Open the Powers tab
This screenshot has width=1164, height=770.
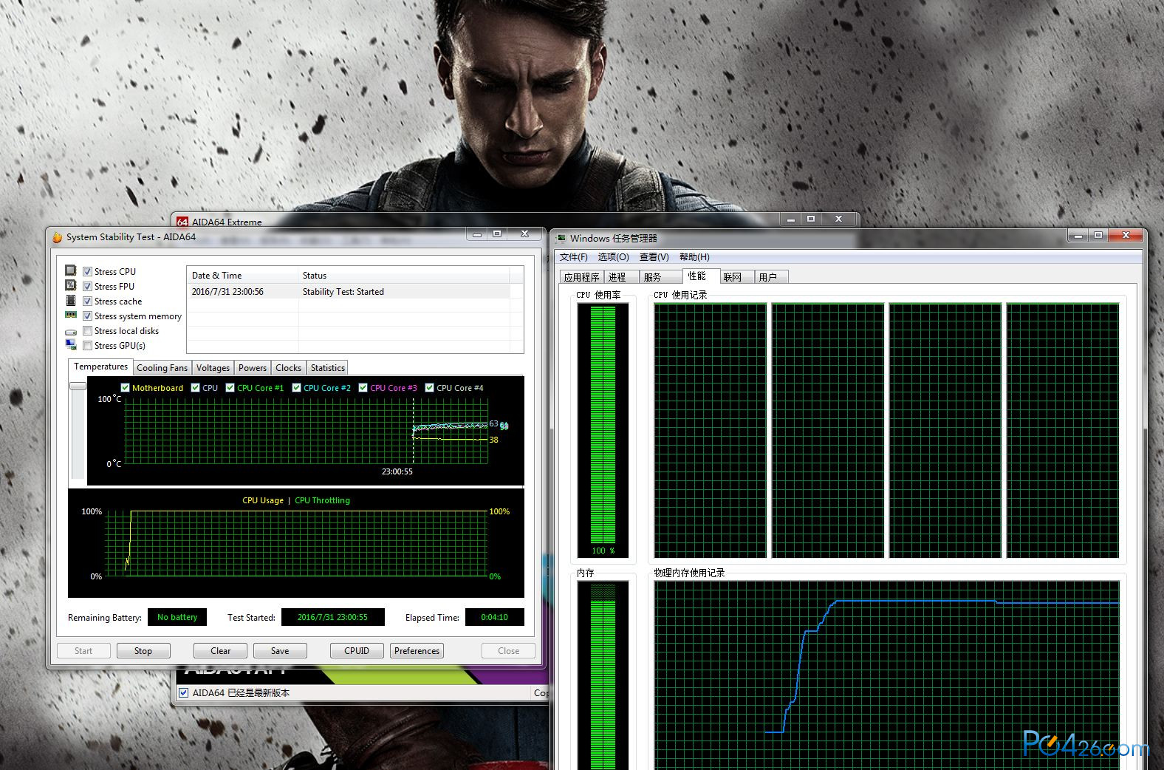253,368
